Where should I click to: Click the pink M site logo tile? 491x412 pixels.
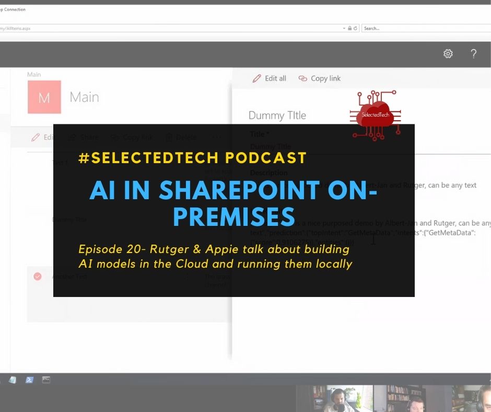tap(44, 97)
